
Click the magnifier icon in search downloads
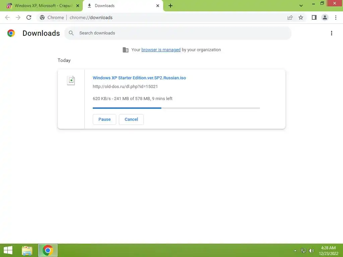[71, 33]
